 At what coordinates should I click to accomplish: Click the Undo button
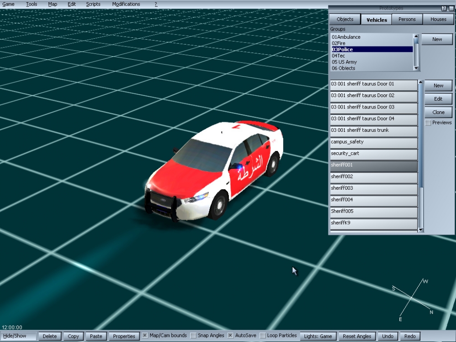click(x=388, y=336)
